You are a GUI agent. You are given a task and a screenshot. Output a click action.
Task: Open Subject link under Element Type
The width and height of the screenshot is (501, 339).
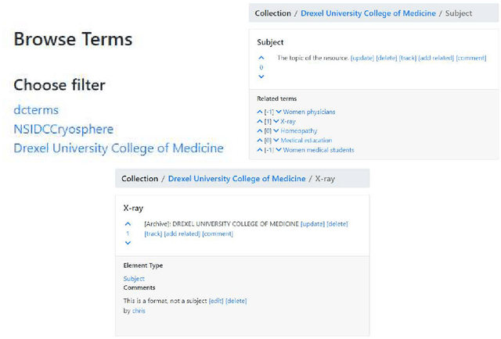coord(134,279)
